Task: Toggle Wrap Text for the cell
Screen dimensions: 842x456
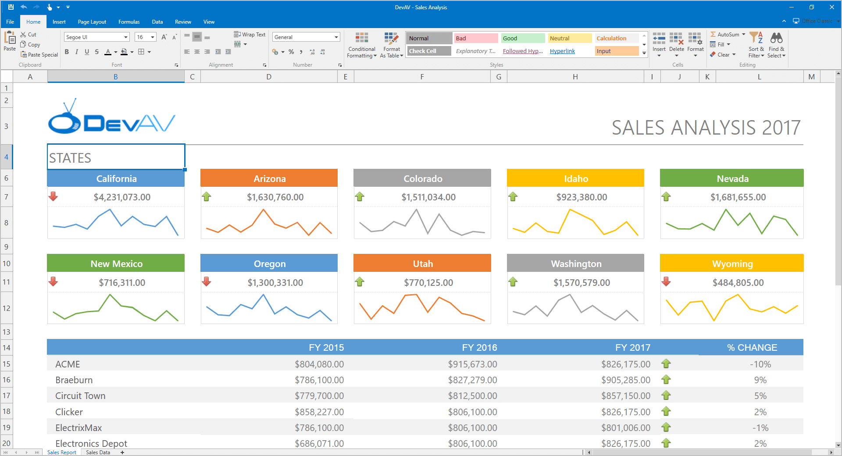Action: (250, 35)
